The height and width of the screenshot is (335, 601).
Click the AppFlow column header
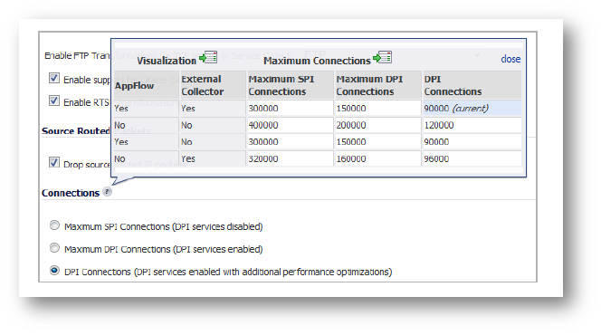coord(146,85)
